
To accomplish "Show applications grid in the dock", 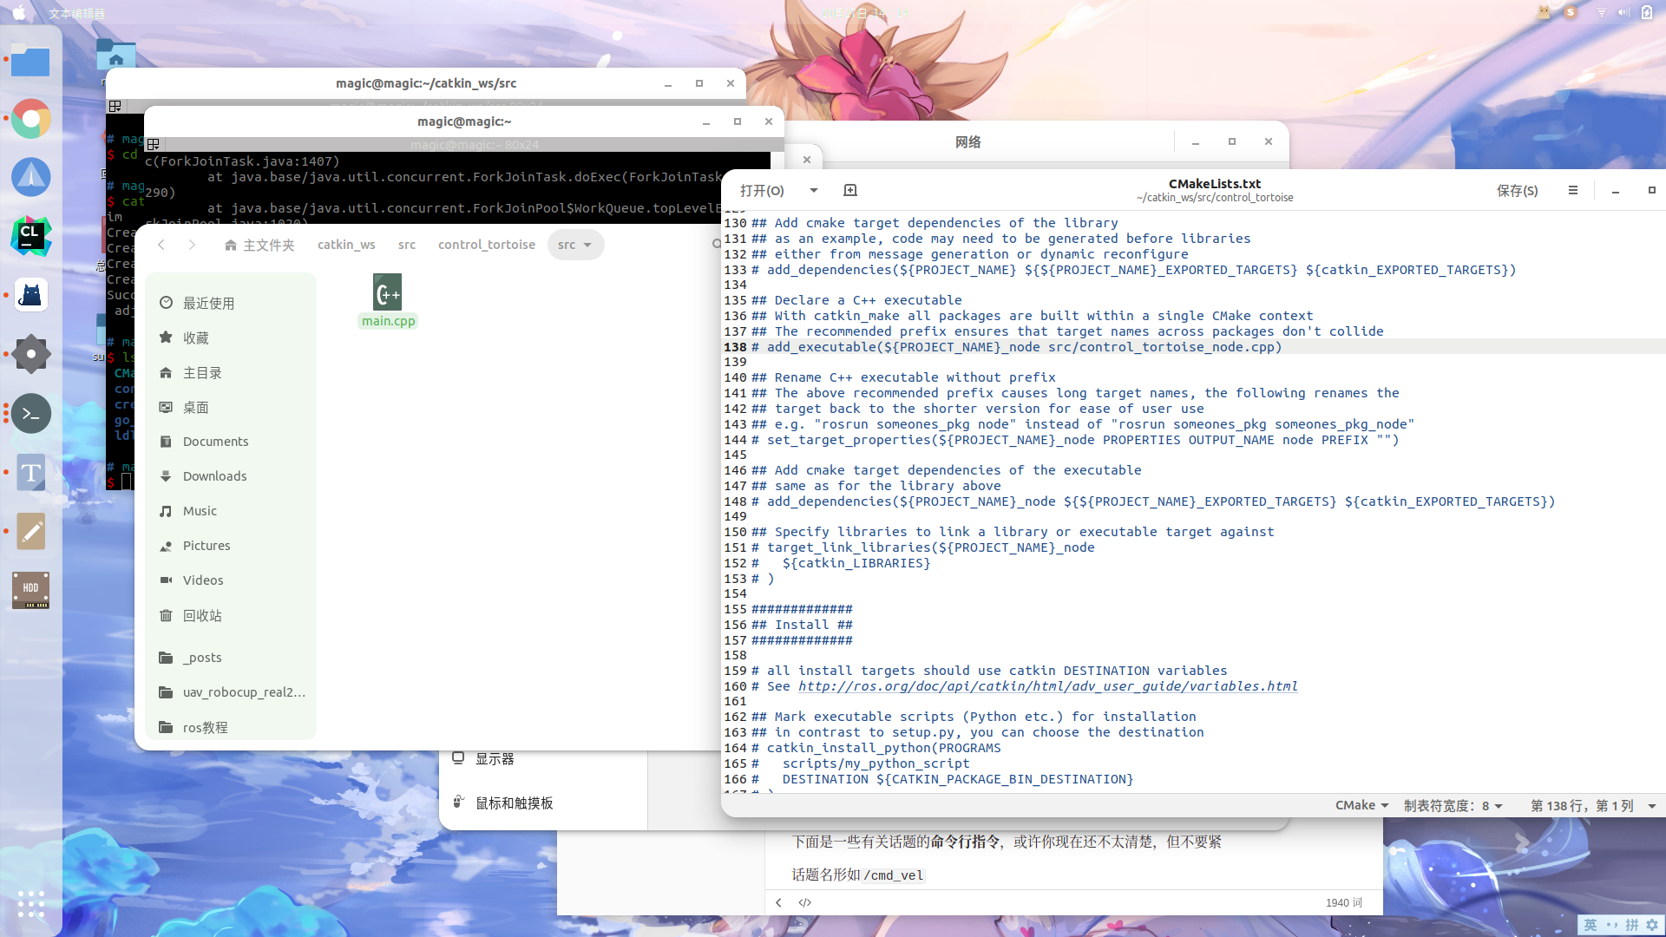I will [31, 903].
